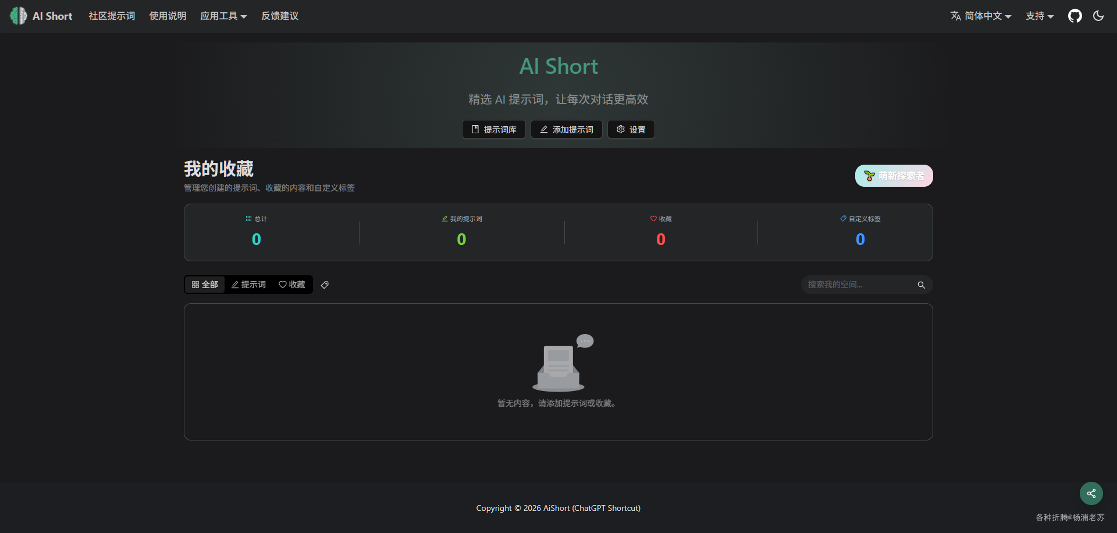
Task: Click the 提示词库 button
Action: pyautogui.click(x=494, y=129)
